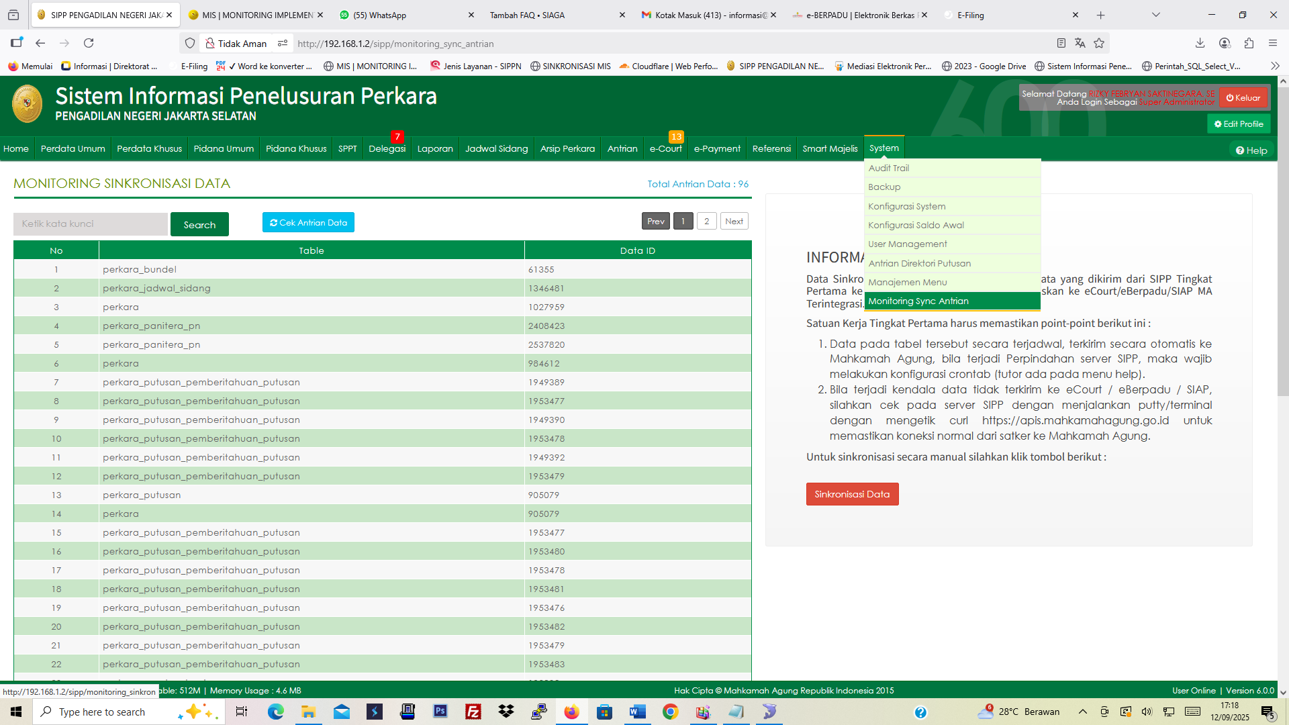
Task: Open FileZilla from the taskbar
Action: click(473, 712)
